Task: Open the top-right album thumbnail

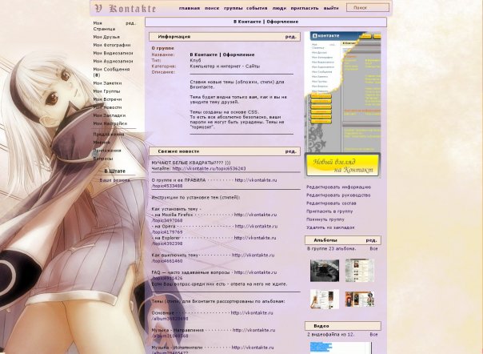Action: click(x=360, y=271)
